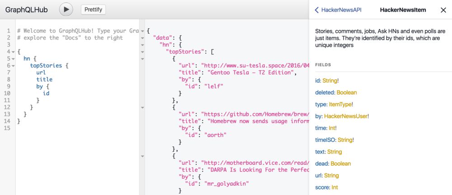Collapse the root result object arrow

tap(142, 31)
